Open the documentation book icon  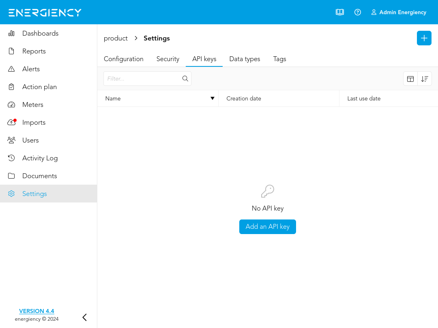point(340,12)
